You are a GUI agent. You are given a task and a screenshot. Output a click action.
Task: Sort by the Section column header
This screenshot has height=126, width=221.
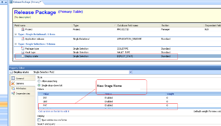[x=182, y=25]
